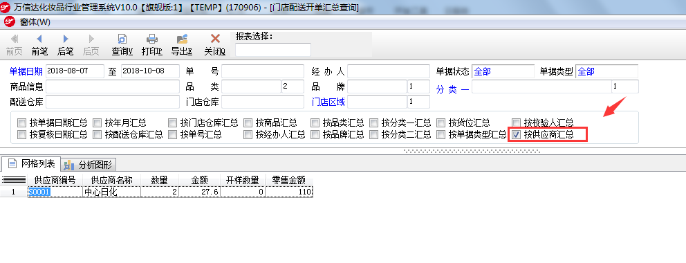Select the S0001 supplier code cell
The width and height of the screenshot is (686, 263).
55,192
